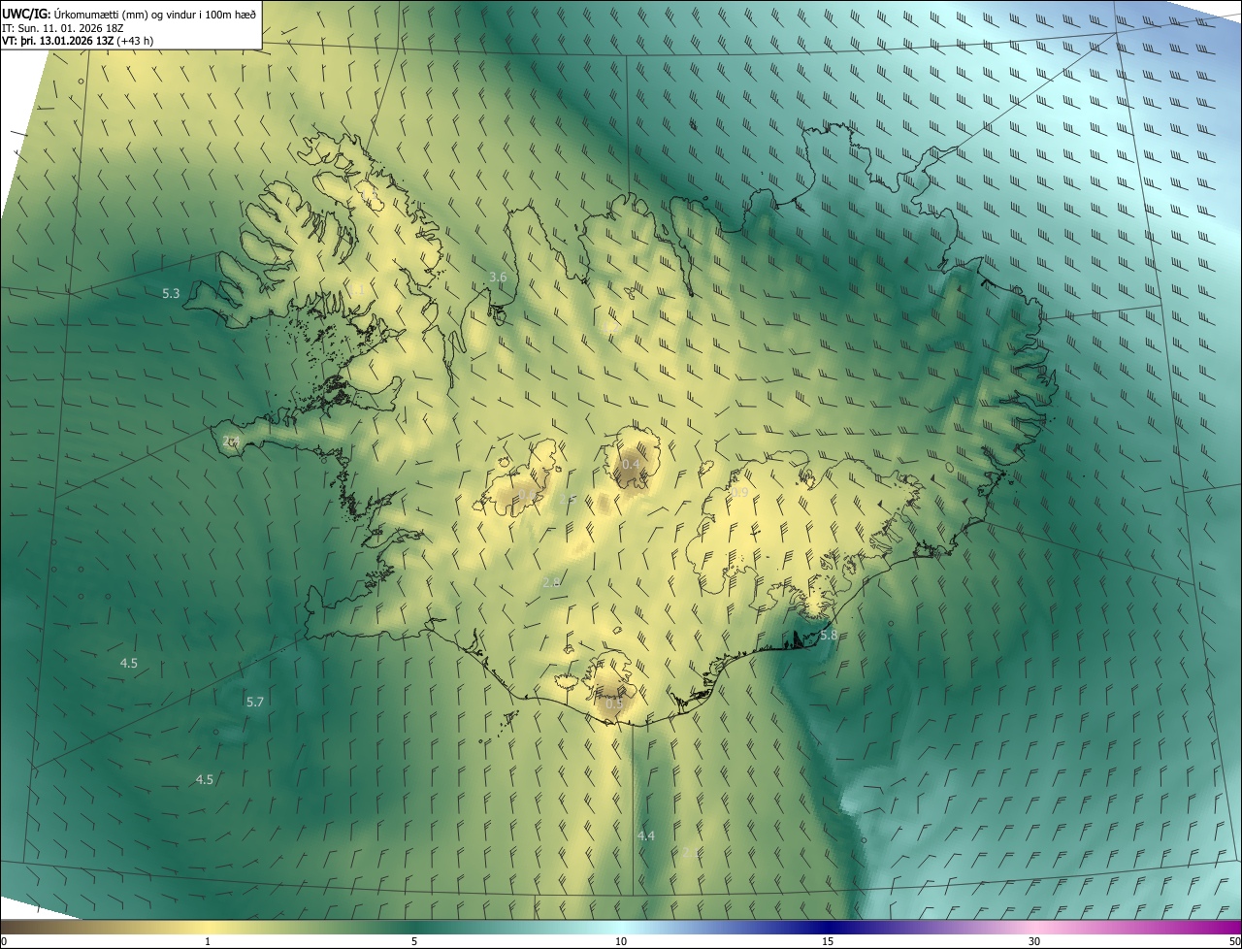Select the IT Sun. 11. 01. 2026 18Z line
Viewport: 1242px width, 949px height.
point(62,27)
